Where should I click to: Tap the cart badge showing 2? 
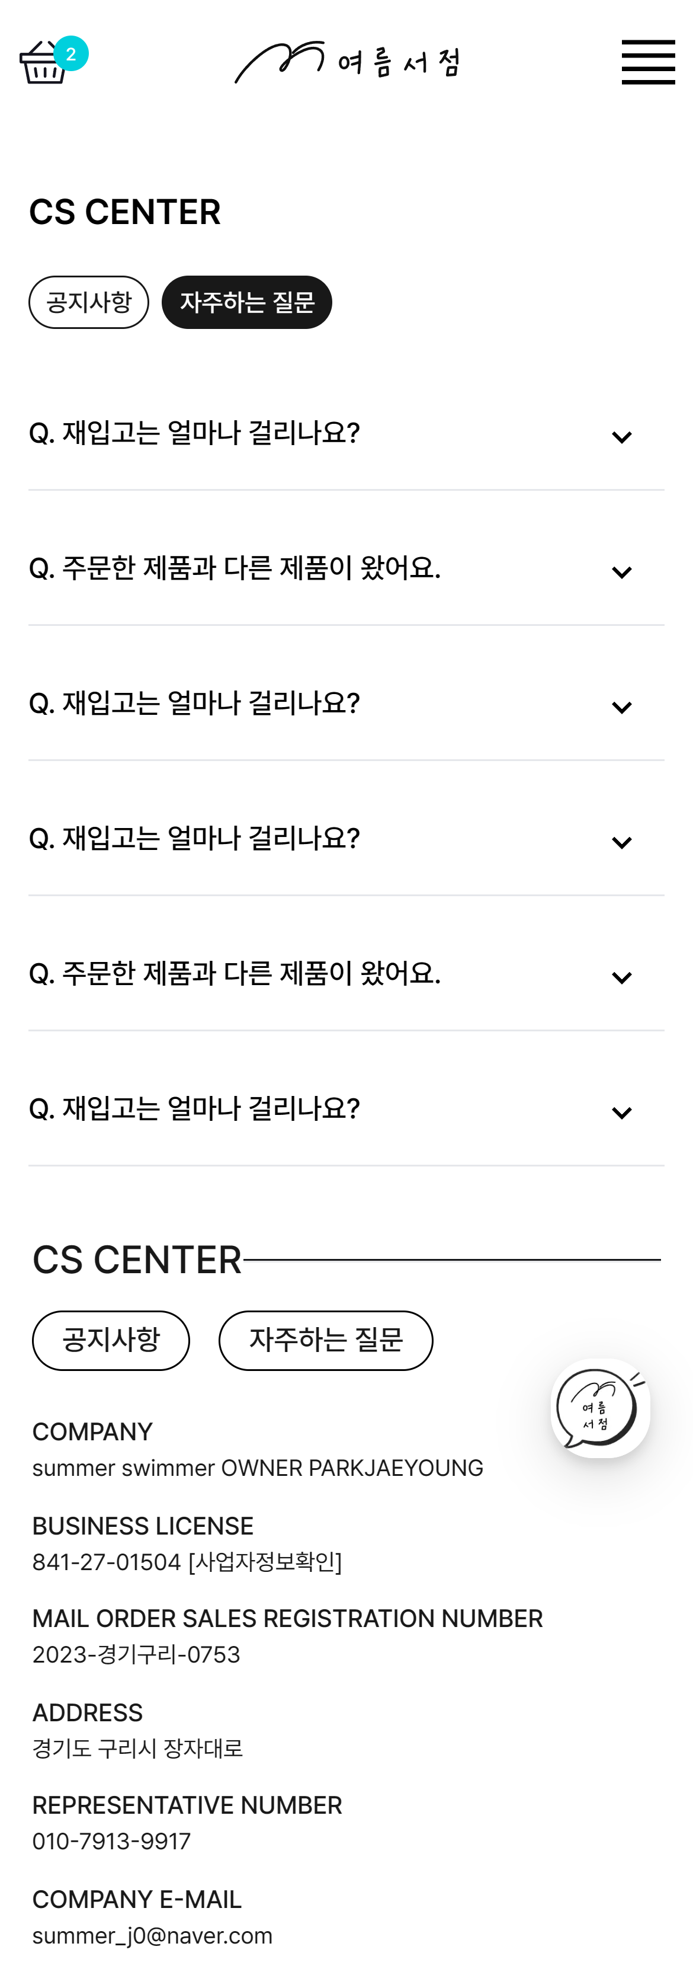(71, 54)
